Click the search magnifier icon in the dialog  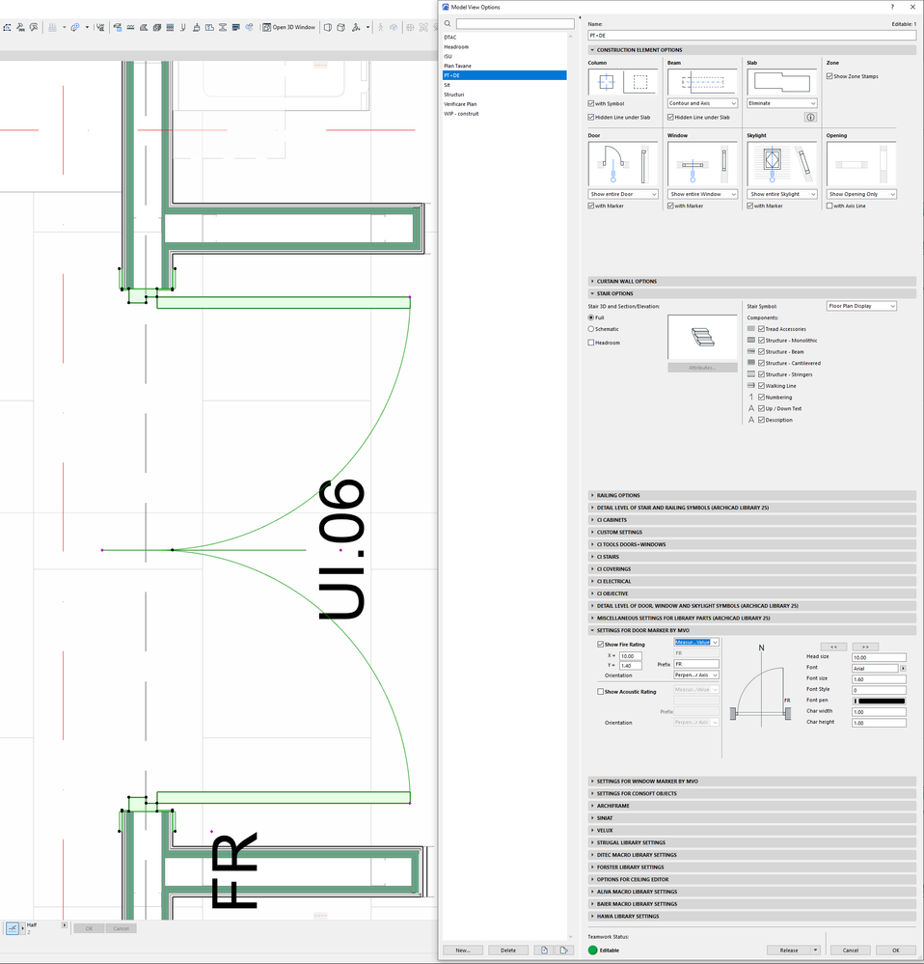[x=447, y=23]
